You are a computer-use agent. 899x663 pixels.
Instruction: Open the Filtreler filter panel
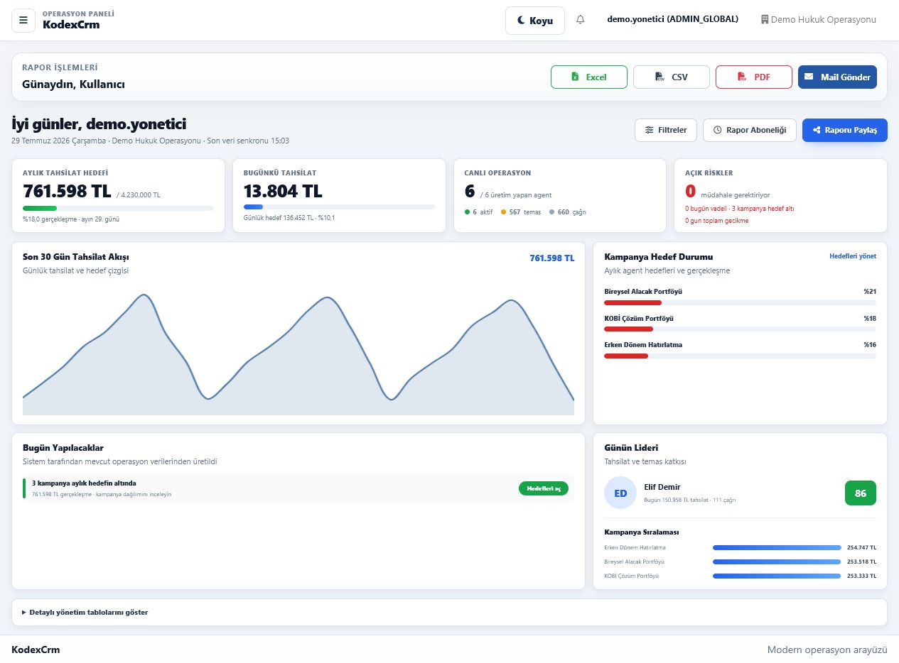point(666,130)
